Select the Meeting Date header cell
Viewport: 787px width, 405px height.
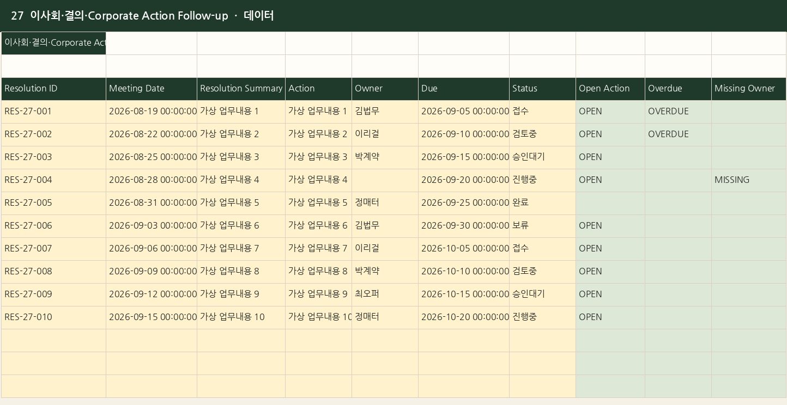(152, 89)
